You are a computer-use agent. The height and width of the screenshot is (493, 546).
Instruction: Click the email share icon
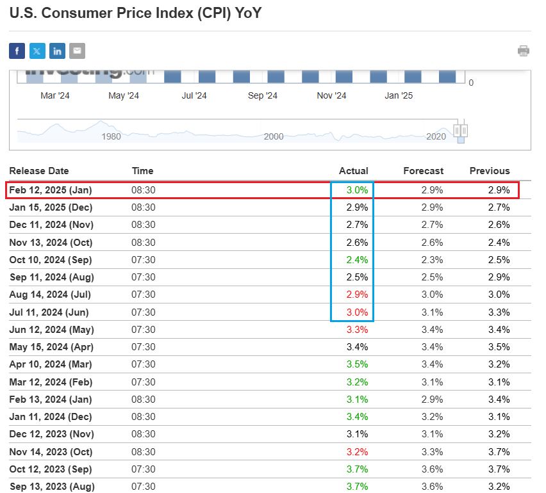pos(77,51)
